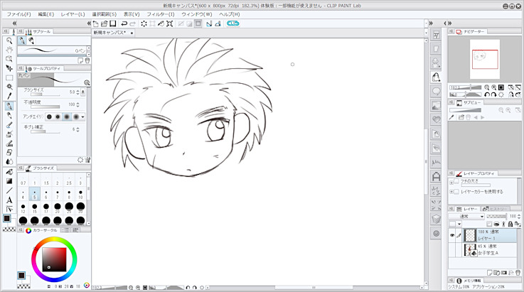Image resolution: width=524 pixels, height=292 pixels.
Task: Pick brush size 10 preset
Action: tap(80, 195)
